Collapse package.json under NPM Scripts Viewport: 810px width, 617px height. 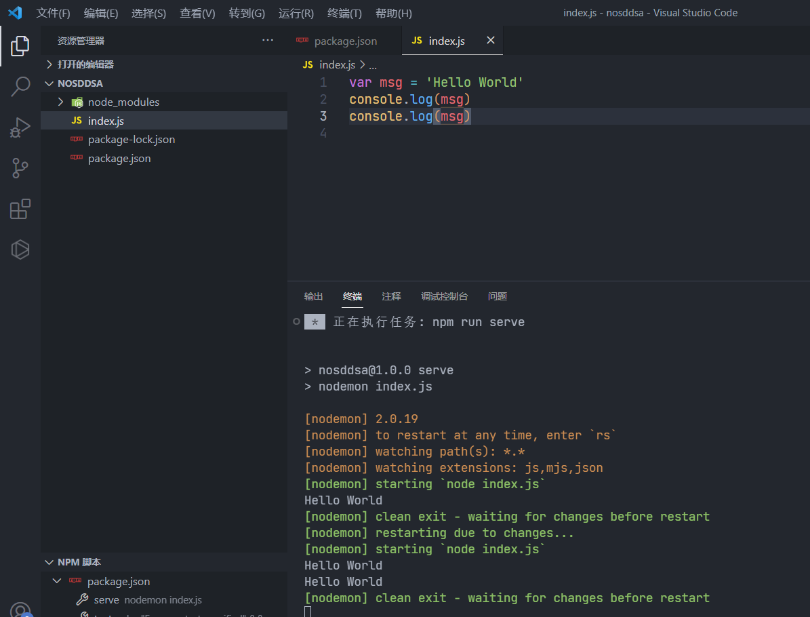click(57, 581)
